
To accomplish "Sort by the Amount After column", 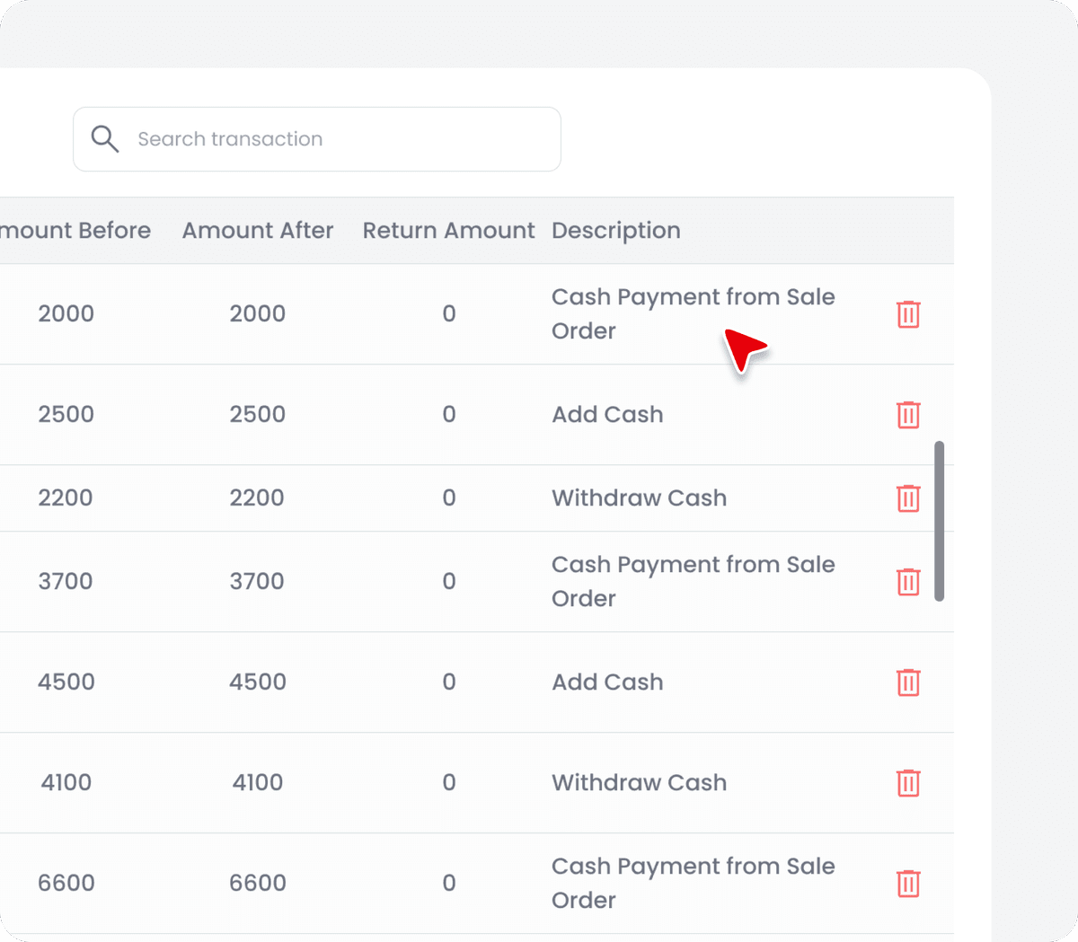I will coord(258,230).
